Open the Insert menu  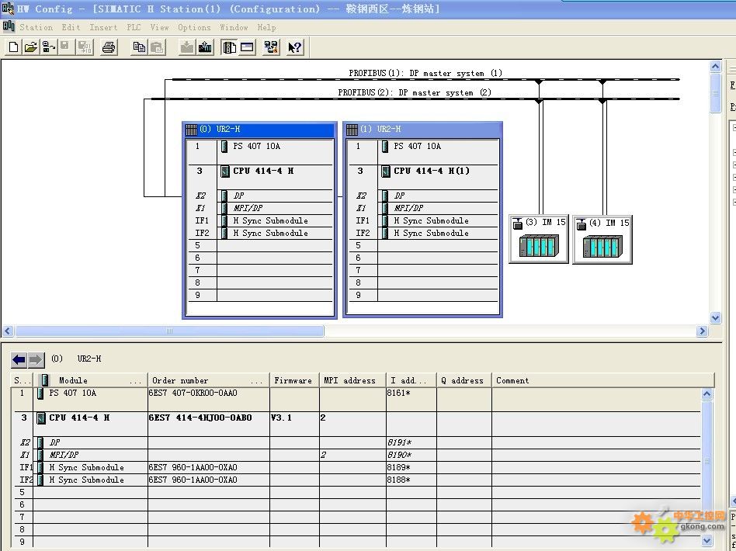pyautogui.click(x=103, y=27)
